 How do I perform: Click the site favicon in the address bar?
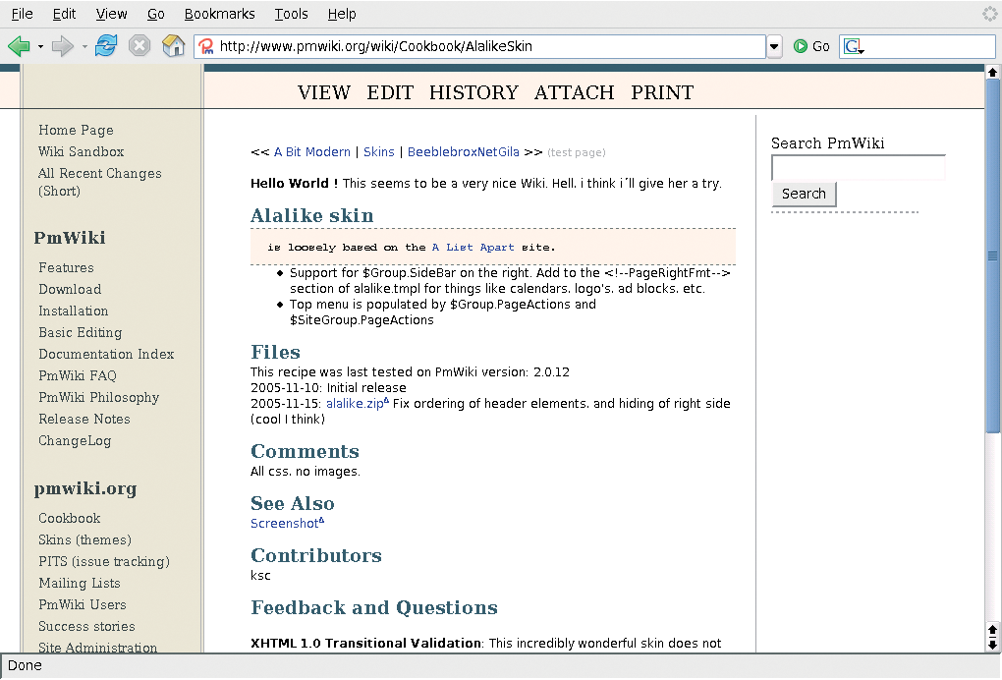click(205, 46)
